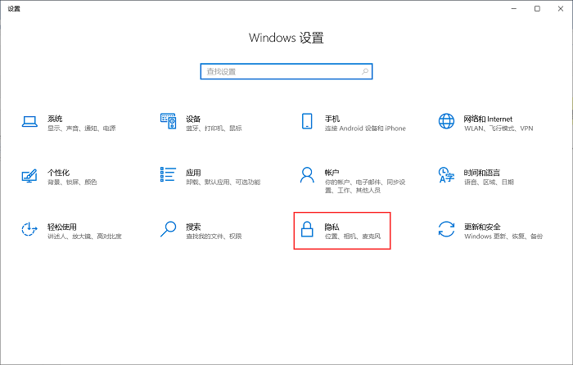This screenshot has width=573, height=365.
Task: Minimize the 设置 window
Action: 514,8
